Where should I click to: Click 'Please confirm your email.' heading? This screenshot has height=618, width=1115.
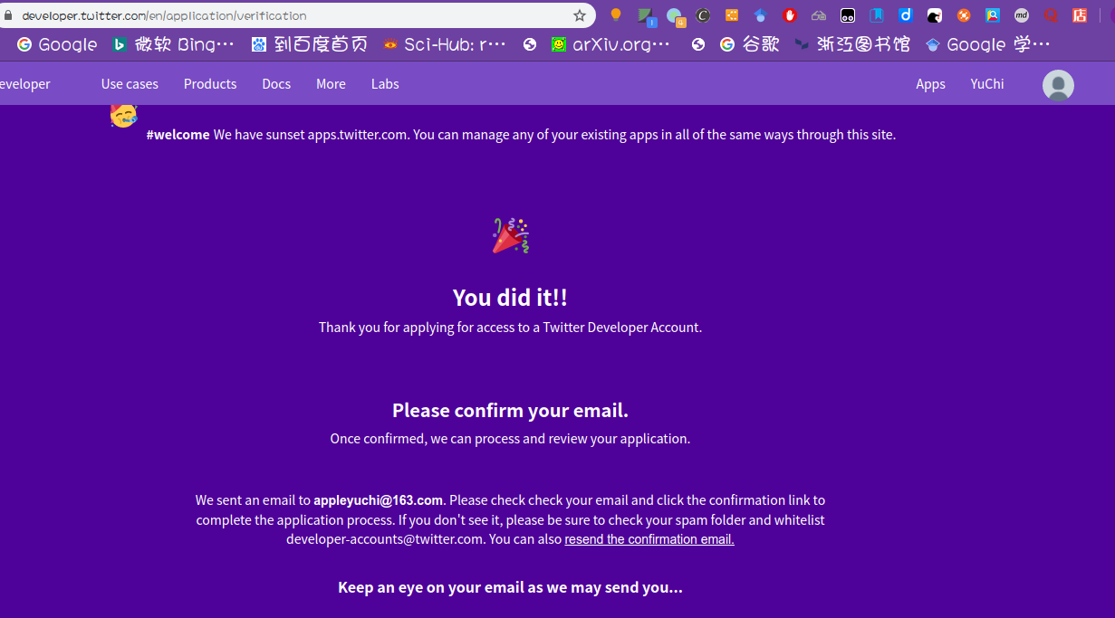tap(510, 410)
